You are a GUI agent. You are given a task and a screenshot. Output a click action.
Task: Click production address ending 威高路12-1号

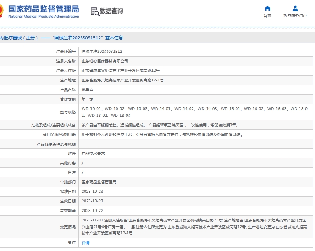tap(122, 80)
